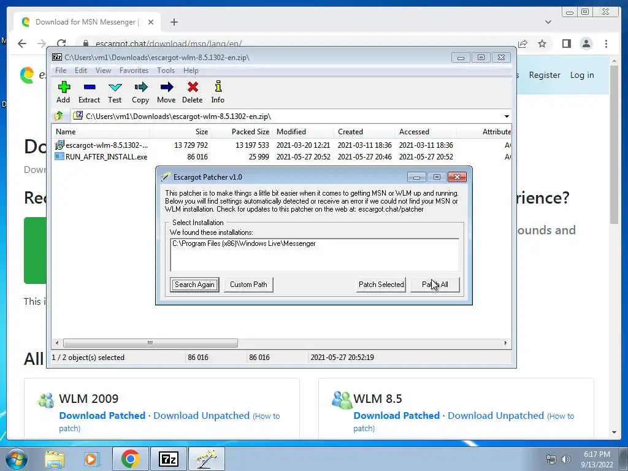This screenshot has height=471, width=628.
Task: Open the Info tool in 7-Zip
Action: click(218, 93)
